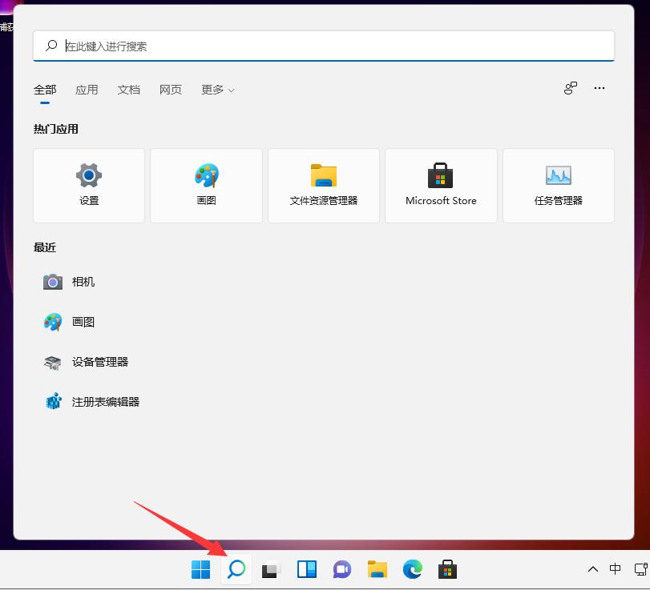The width and height of the screenshot is (650, 590).
Task: Open Microsoft Edge from the taskbar
Action: pyautogui.click(x=412, y=569)
